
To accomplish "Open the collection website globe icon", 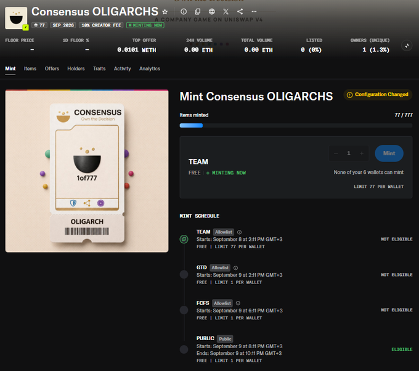I will tap(211, 12).
